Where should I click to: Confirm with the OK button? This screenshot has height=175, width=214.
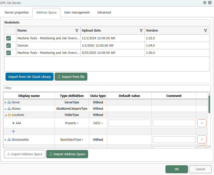click(177, 169)
